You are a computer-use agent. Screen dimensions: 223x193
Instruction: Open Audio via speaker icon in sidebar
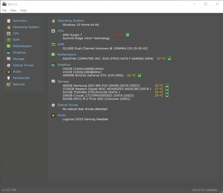click(9, 72)
